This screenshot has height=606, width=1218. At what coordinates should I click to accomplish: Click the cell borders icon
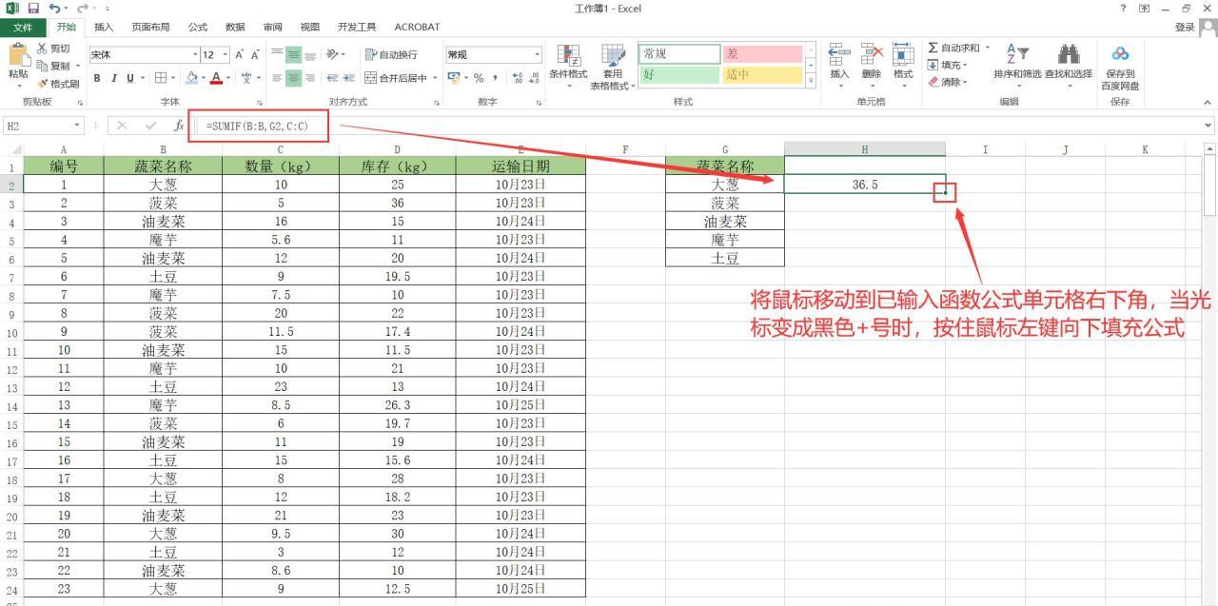161,78
